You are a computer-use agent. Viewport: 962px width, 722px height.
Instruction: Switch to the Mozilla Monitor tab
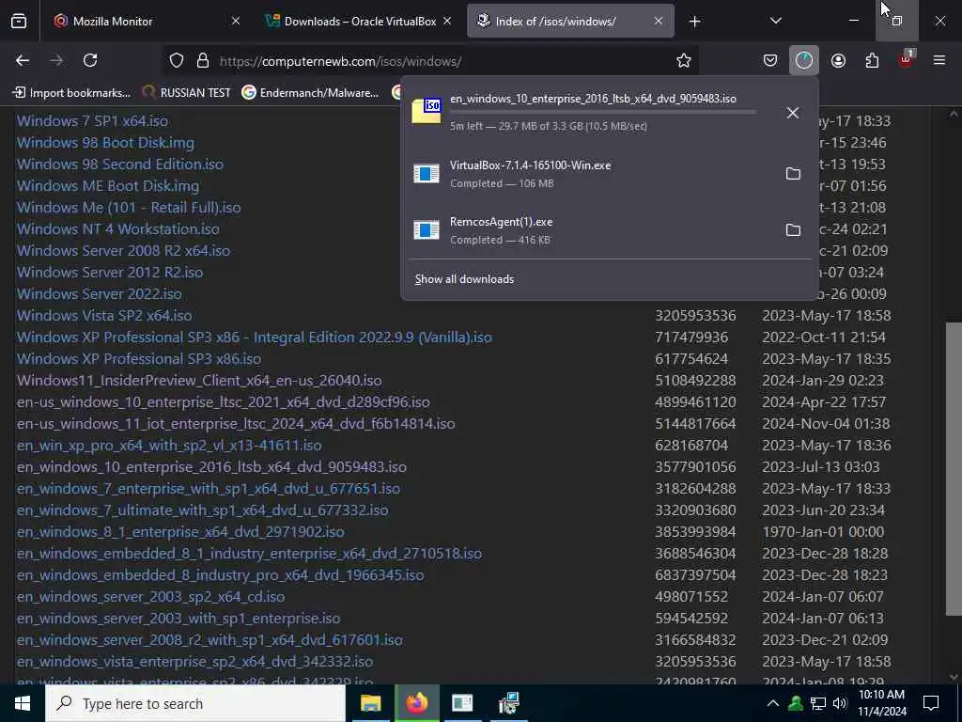pos(146,22)
